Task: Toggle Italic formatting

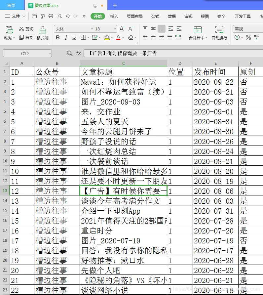Action: pos(66,37)
